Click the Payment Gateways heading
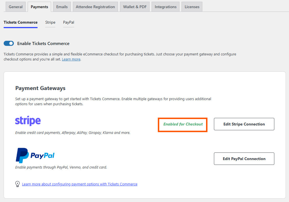The height and width of the screenshot is (202, 289). (x=40, y=88)
